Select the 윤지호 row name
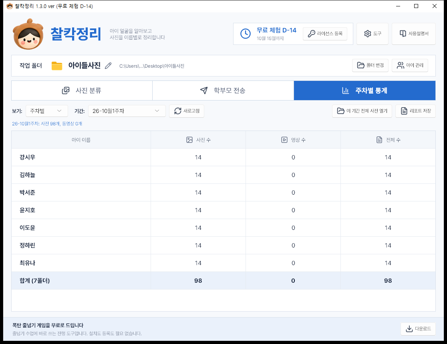 click(27, 210)
